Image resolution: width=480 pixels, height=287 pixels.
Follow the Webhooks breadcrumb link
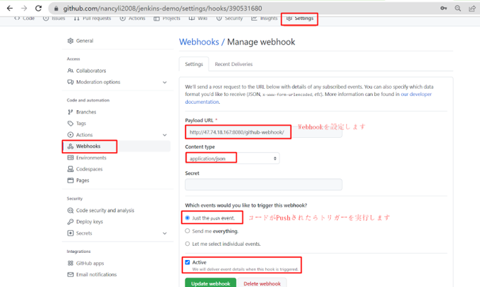[199, 42]
